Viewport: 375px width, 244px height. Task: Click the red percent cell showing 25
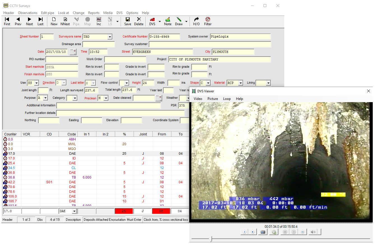click(124, 211)
